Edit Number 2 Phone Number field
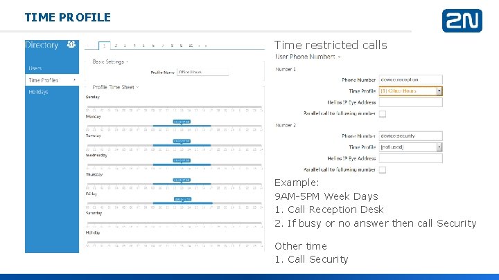The height and width of the screenshot is (280, 499). [410, 136]
